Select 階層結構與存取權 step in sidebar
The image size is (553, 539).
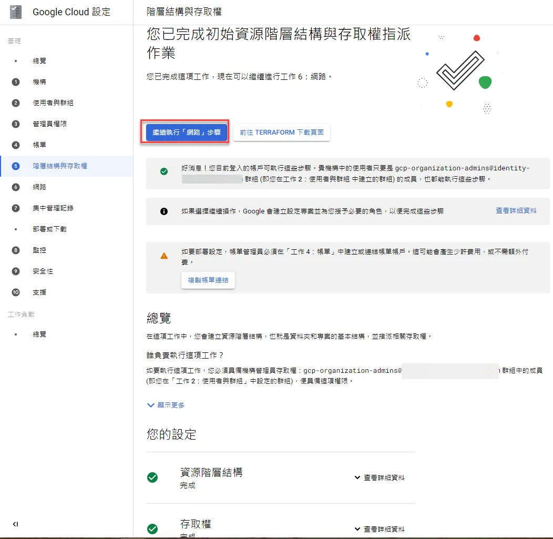(67, 166)
